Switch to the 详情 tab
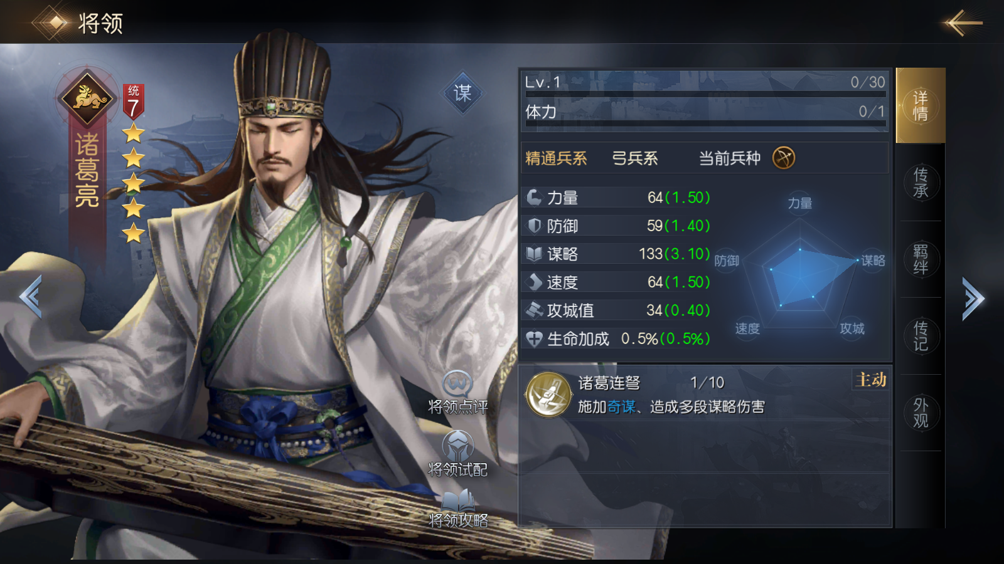 pyautogui.click(x=921, y=106)
